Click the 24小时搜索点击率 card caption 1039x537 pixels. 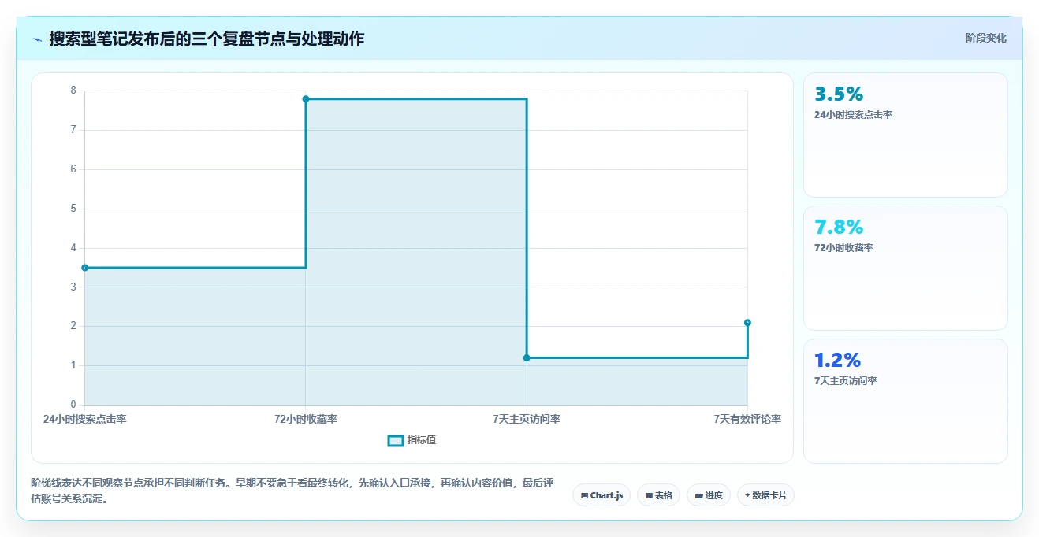pyautogui.click(x=853, y=115)
